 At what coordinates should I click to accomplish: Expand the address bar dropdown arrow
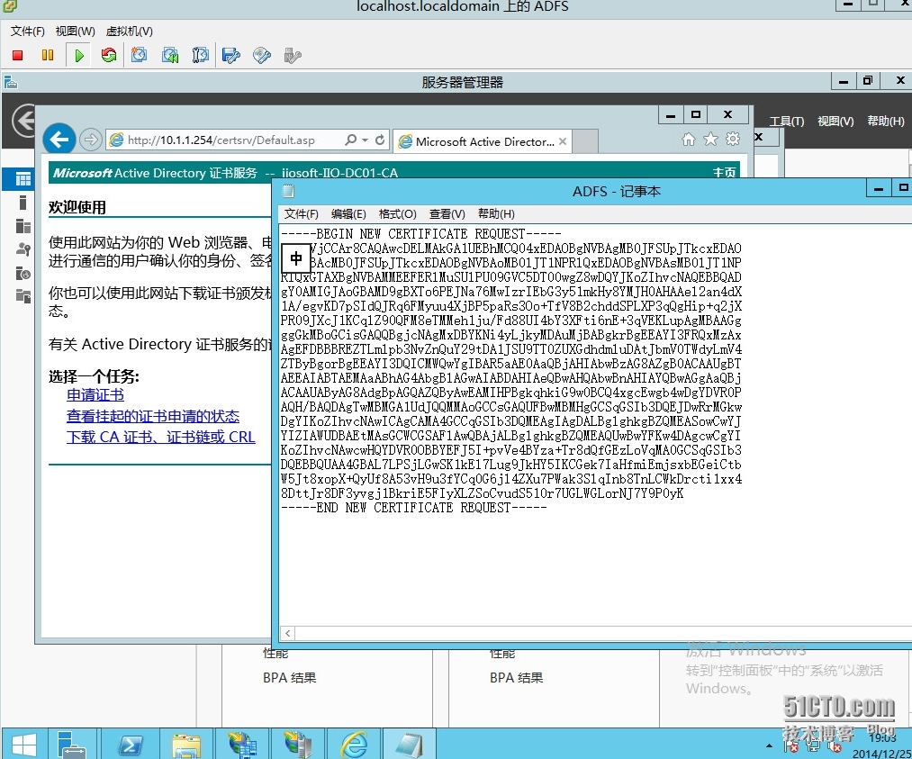(x=366, y=140)
